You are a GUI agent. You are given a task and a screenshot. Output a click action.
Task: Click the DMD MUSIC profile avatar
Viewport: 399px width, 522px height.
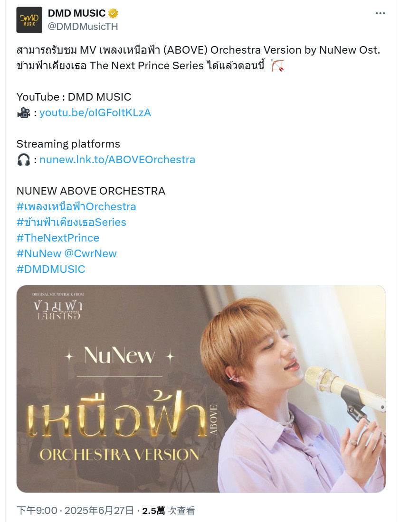[x=29, y=19]
